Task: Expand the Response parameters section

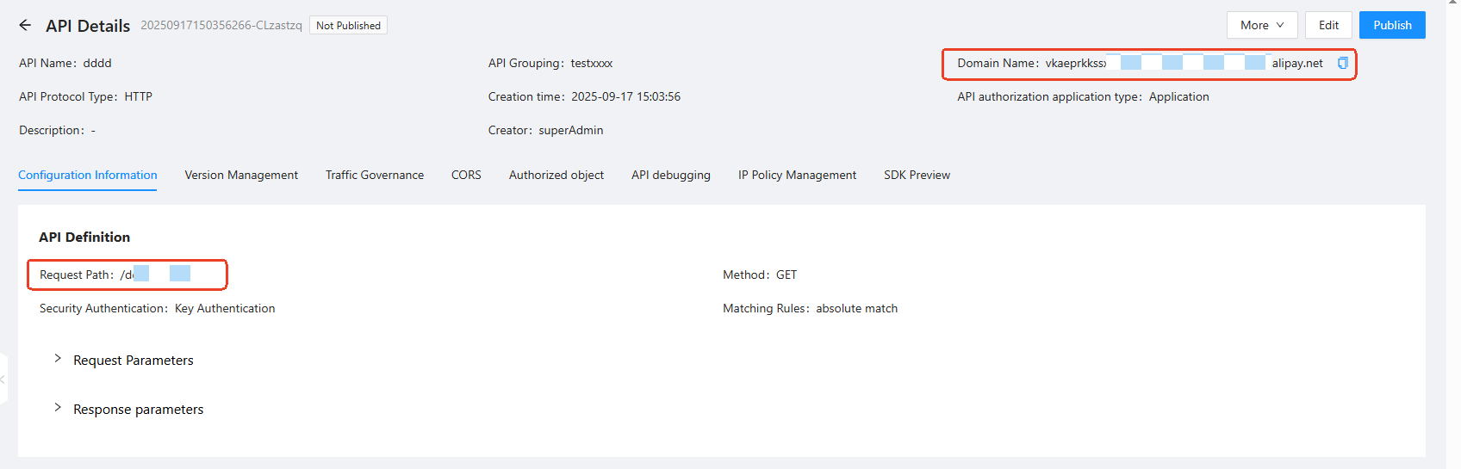Action: [x=129, y=409]
